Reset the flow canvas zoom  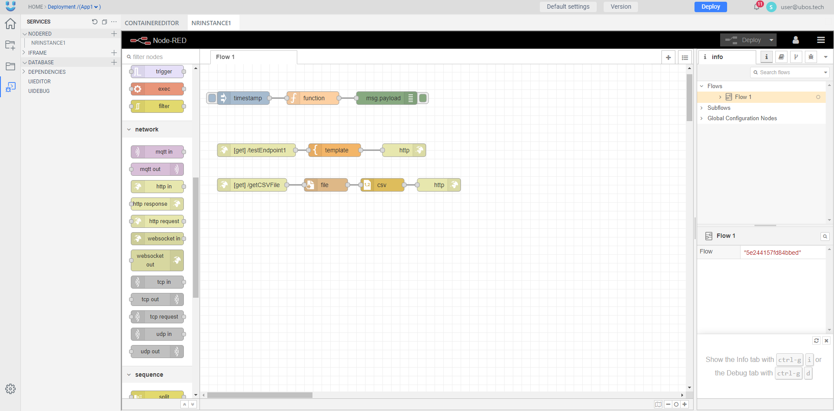tap(676, 404)
